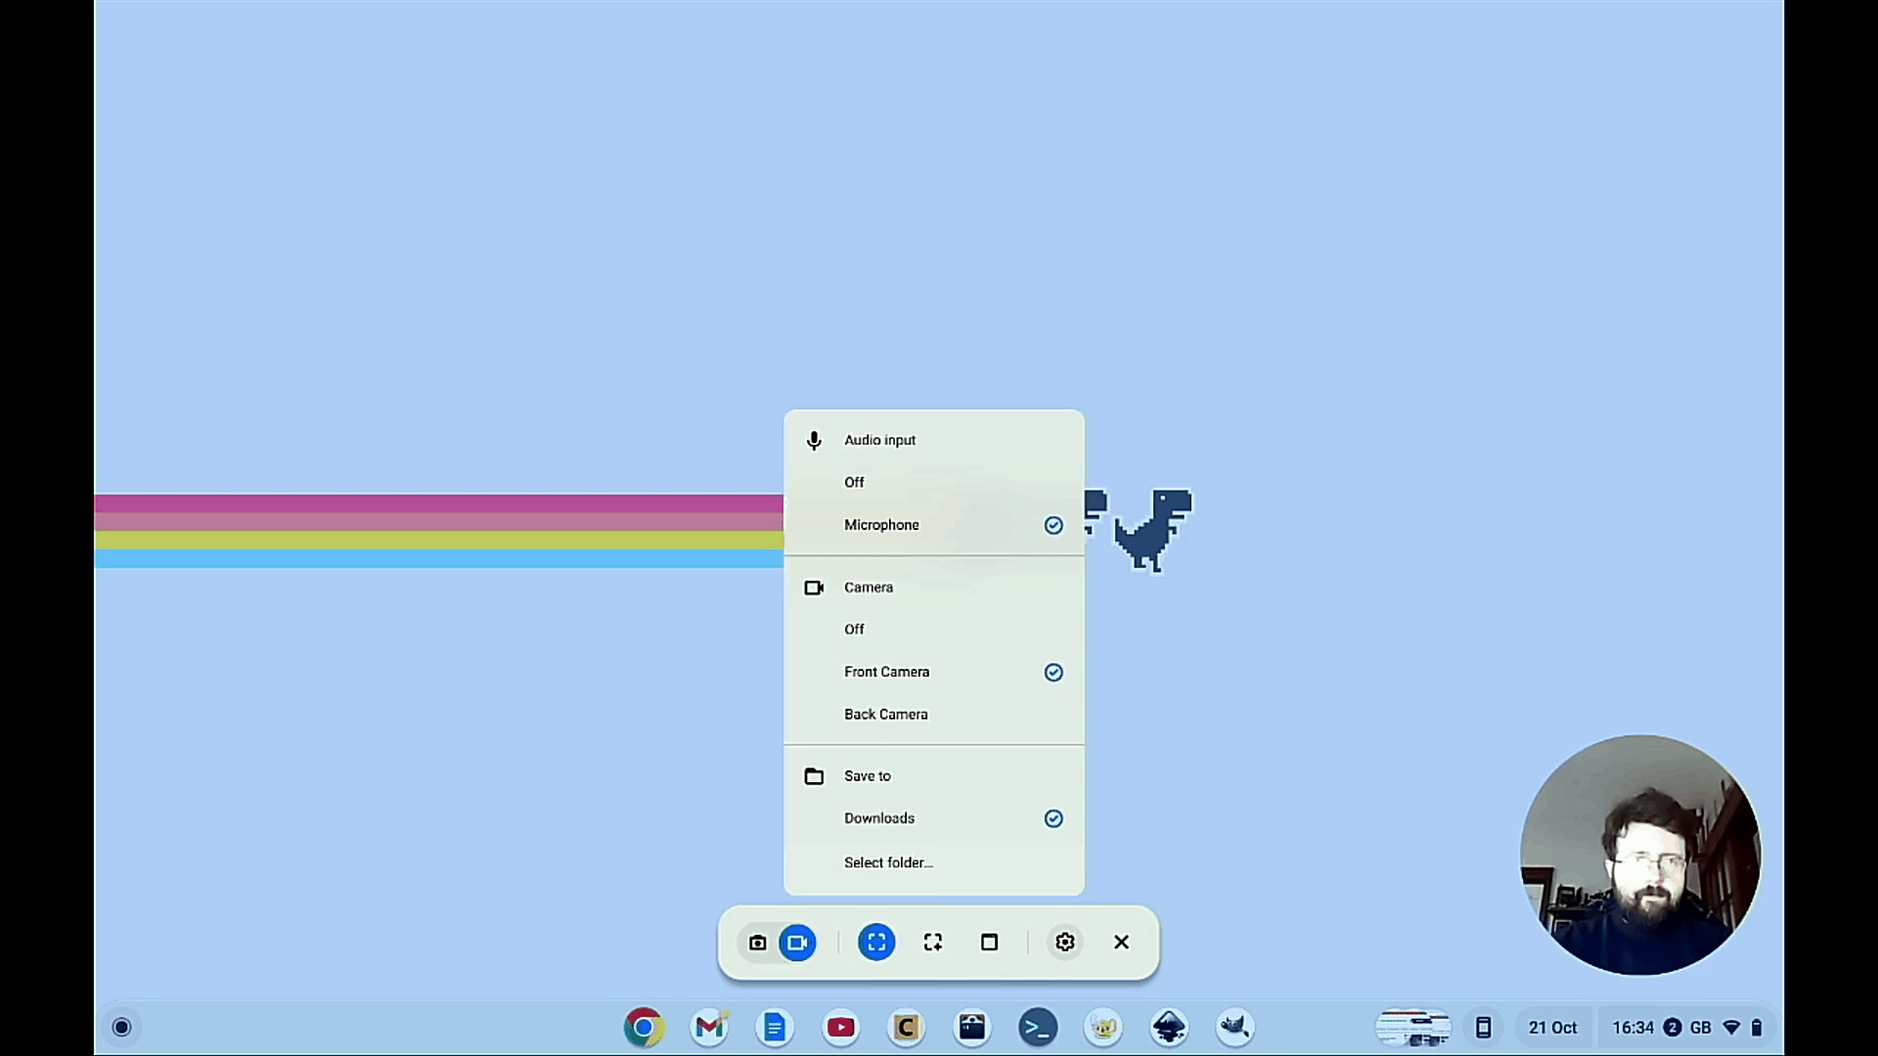Select the fullscreen capture mode icon
Viewport: 1878px width, 1056px height.
875,942
